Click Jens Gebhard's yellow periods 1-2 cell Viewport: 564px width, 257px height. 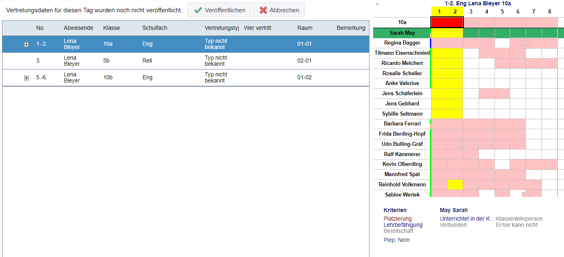[x=447, y=103]
